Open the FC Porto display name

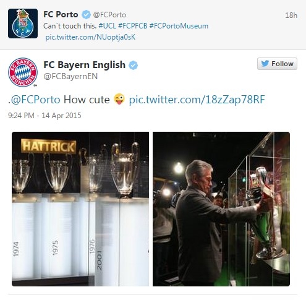click(x=61, y=15)
